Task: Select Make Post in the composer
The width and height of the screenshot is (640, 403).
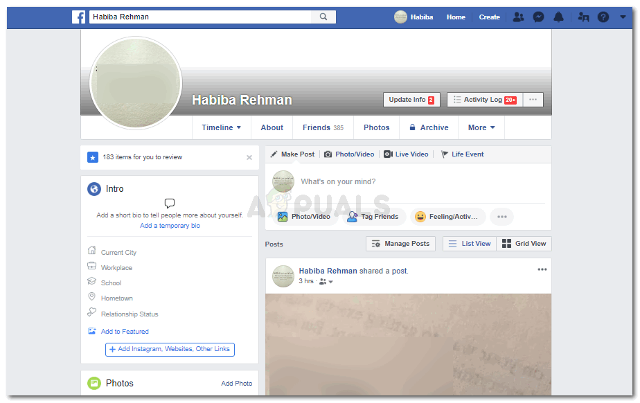Action: pos(293,154)
